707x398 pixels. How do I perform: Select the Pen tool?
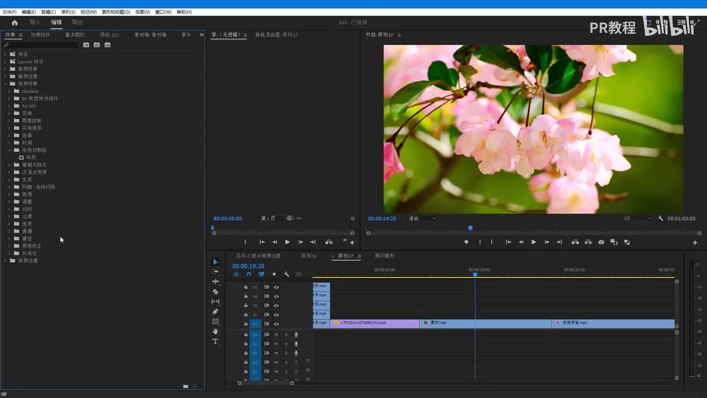tap(215, 311)
